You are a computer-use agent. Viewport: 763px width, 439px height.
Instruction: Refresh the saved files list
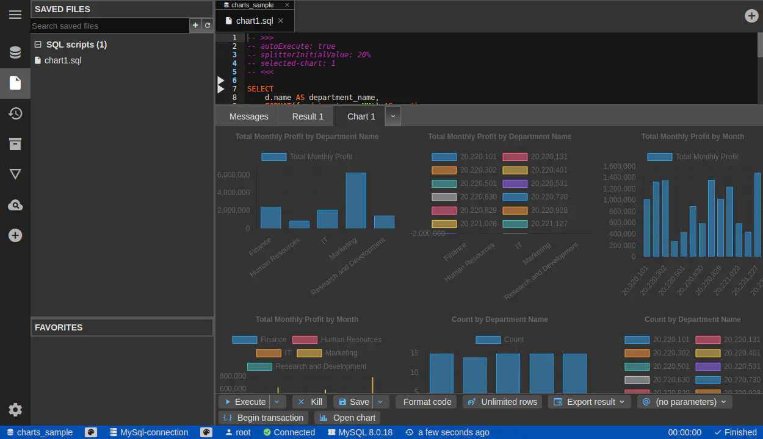coord(208,26)
